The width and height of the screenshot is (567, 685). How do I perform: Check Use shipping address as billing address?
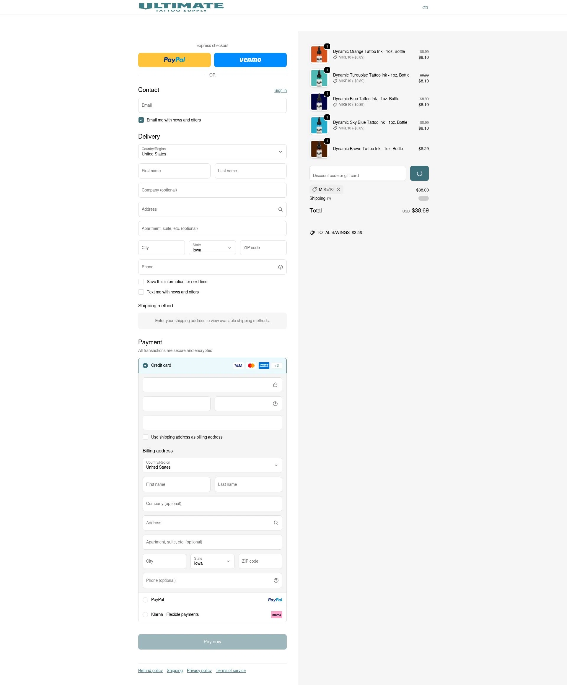[145, 437]
